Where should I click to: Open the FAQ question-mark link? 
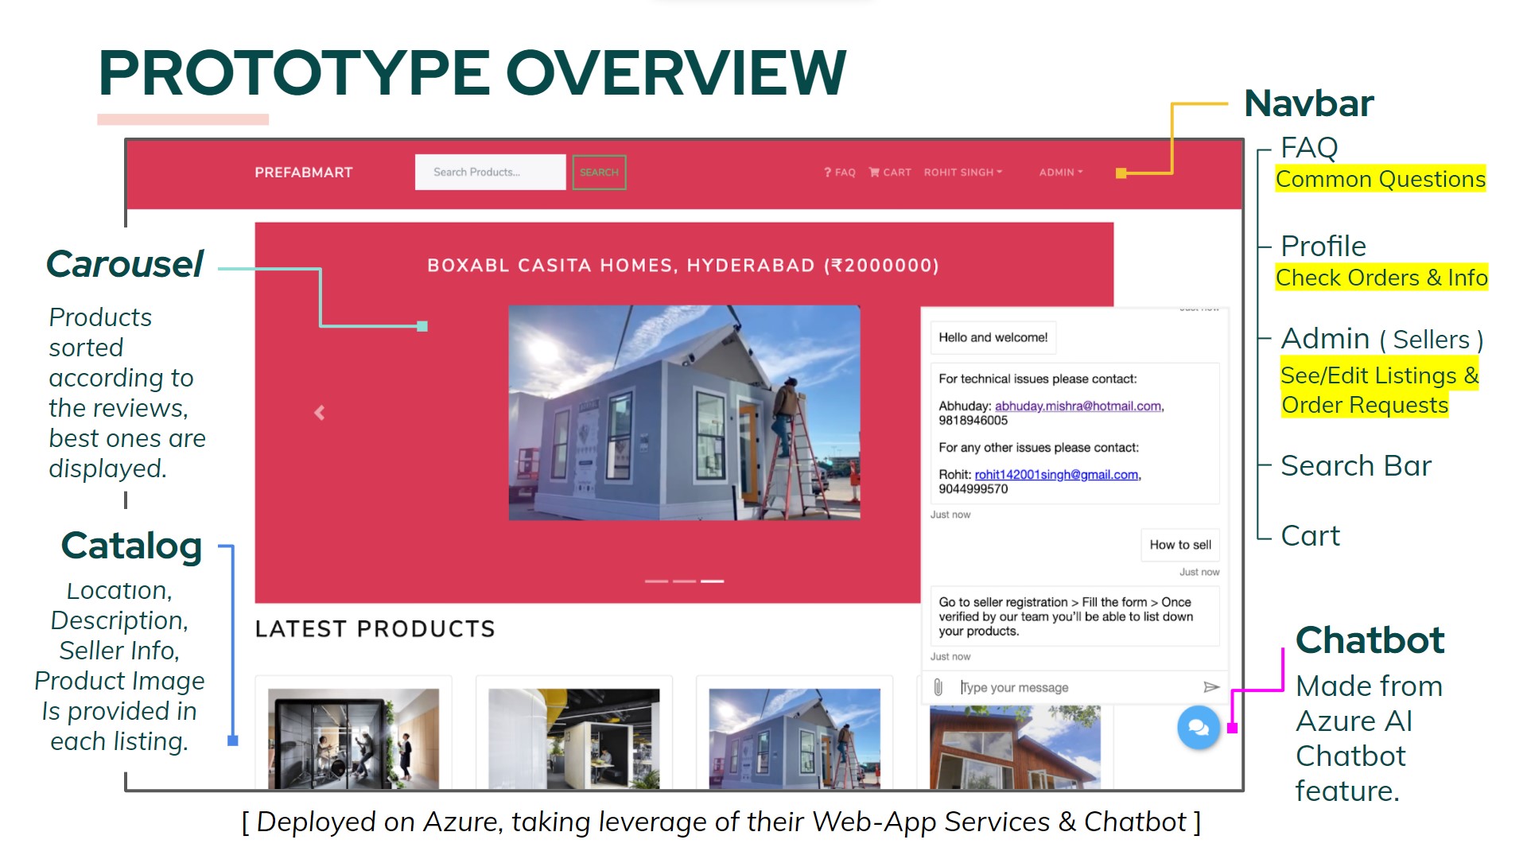click(840, 172)
